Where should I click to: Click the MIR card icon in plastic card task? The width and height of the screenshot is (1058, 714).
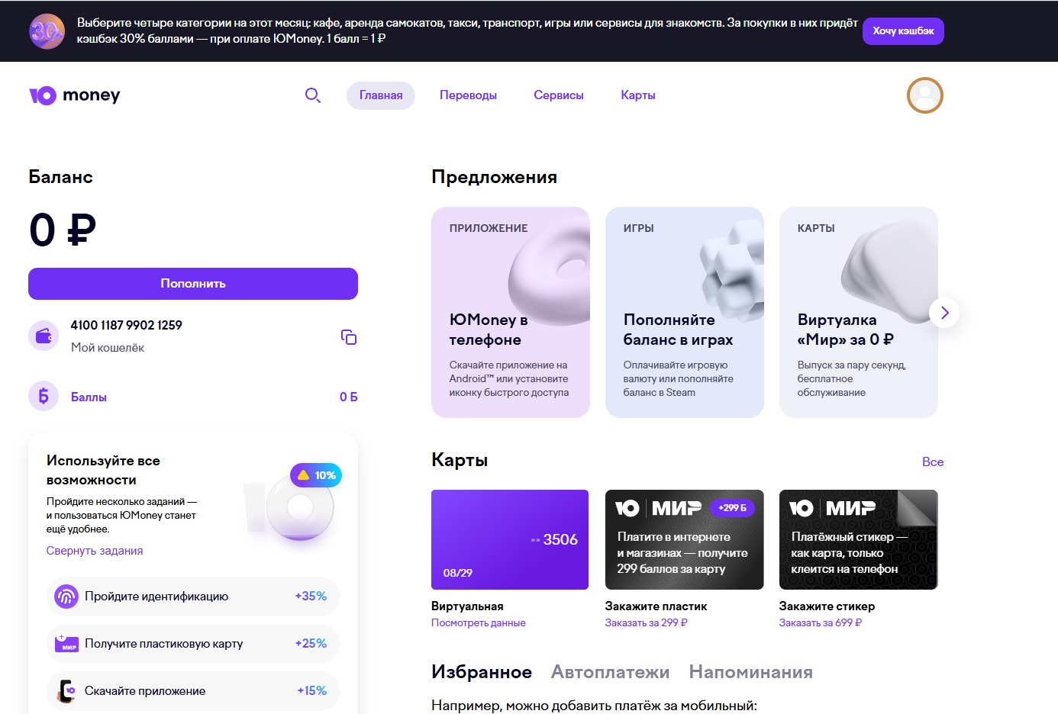[x=66, y=644]
